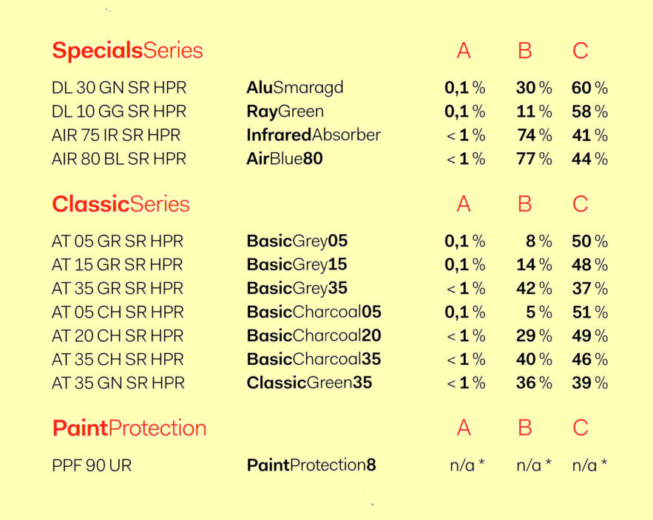Click the ClassicSeries heading
The image size is (653, 520).
(x=121, y=205)
